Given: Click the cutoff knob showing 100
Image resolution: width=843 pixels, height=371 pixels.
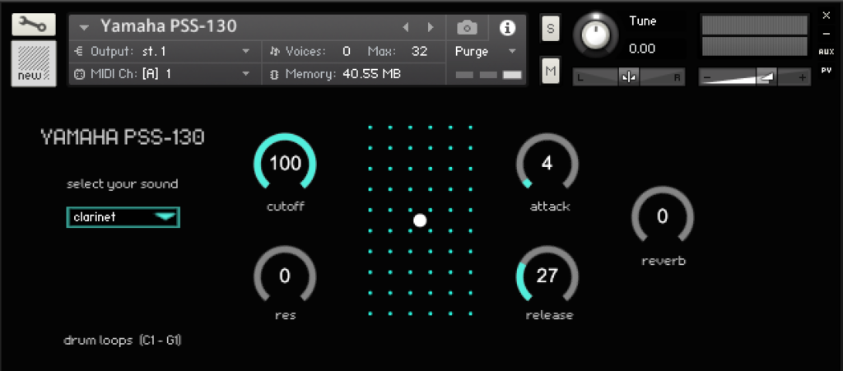Looking at the screenshot, I should [285, 163].
